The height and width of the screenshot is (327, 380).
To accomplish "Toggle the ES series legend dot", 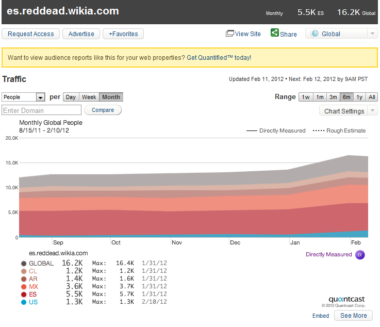I will 24,295.
